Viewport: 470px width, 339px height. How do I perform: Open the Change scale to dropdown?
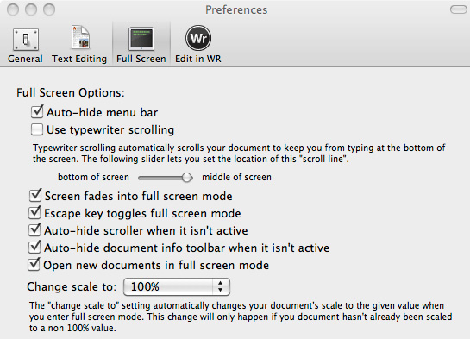point(177,287)
